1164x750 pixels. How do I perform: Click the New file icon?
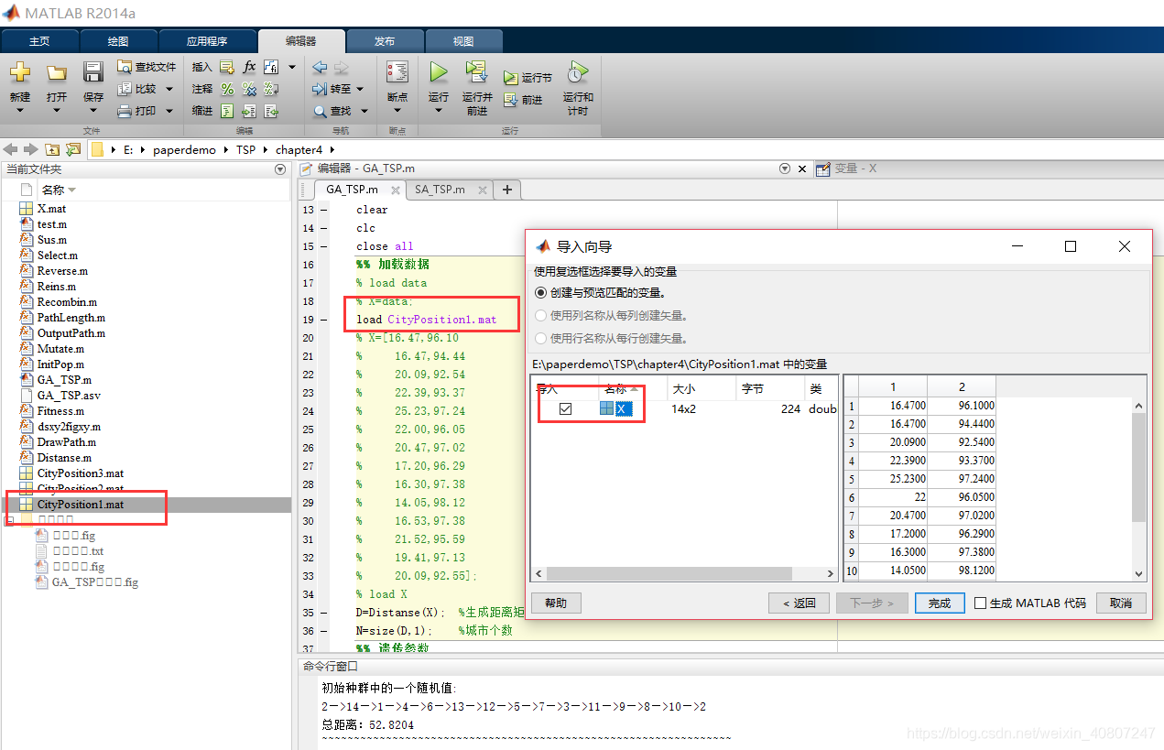(x=20, y=72)
